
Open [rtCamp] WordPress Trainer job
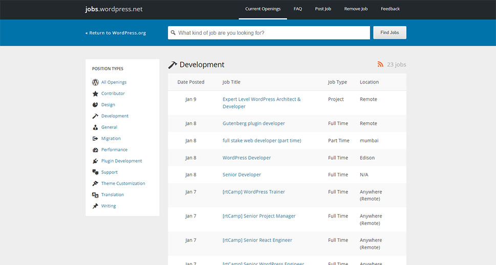254,192
